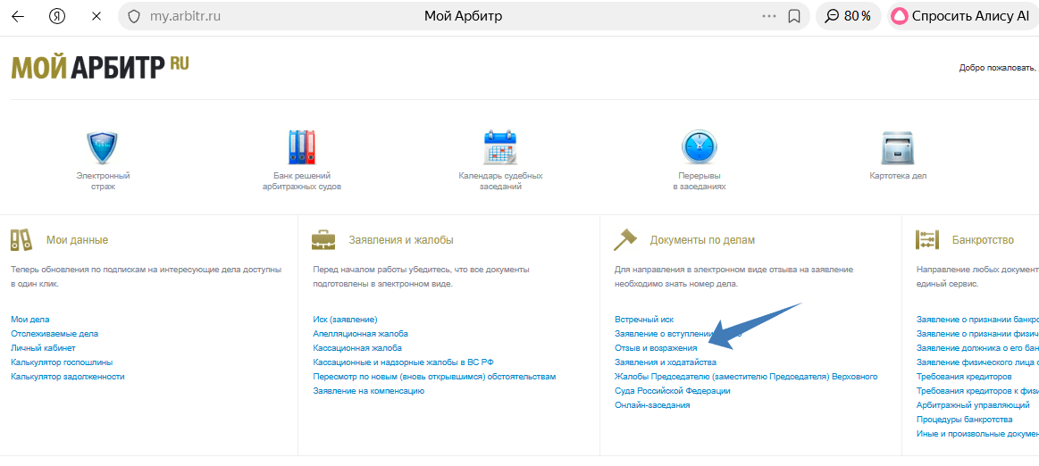Click Добро пожаловать greeting text

click(999, 68)
